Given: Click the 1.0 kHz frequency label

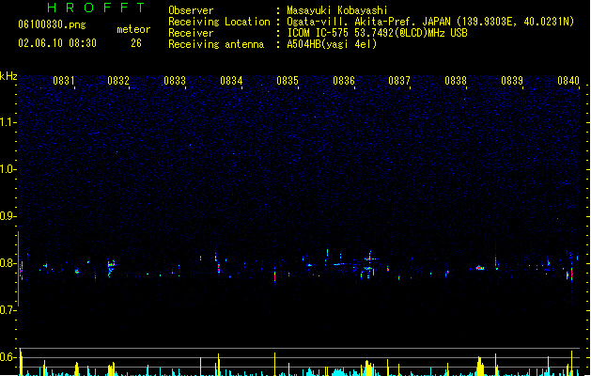Looking at the screenshot, I should (x=8, y=169).
